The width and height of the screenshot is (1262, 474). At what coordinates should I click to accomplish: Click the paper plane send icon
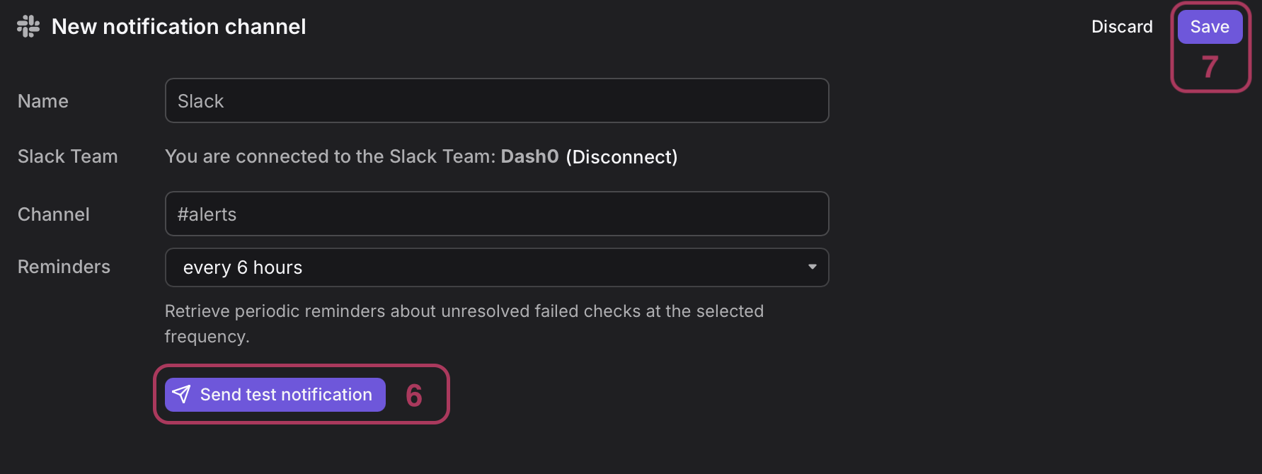[x=181, y=394]
